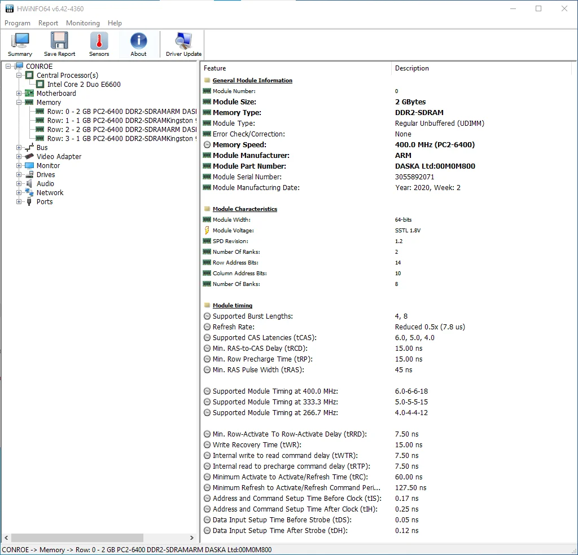Expand the Audio branch
This screenshot has width=578, height=555.
click(x=19, y=183)
